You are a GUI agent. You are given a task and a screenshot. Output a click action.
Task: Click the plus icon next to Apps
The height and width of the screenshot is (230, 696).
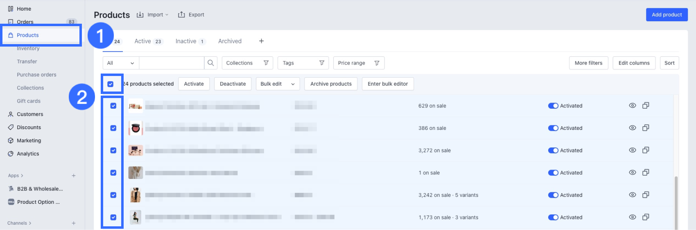click(x=74, y=176)
